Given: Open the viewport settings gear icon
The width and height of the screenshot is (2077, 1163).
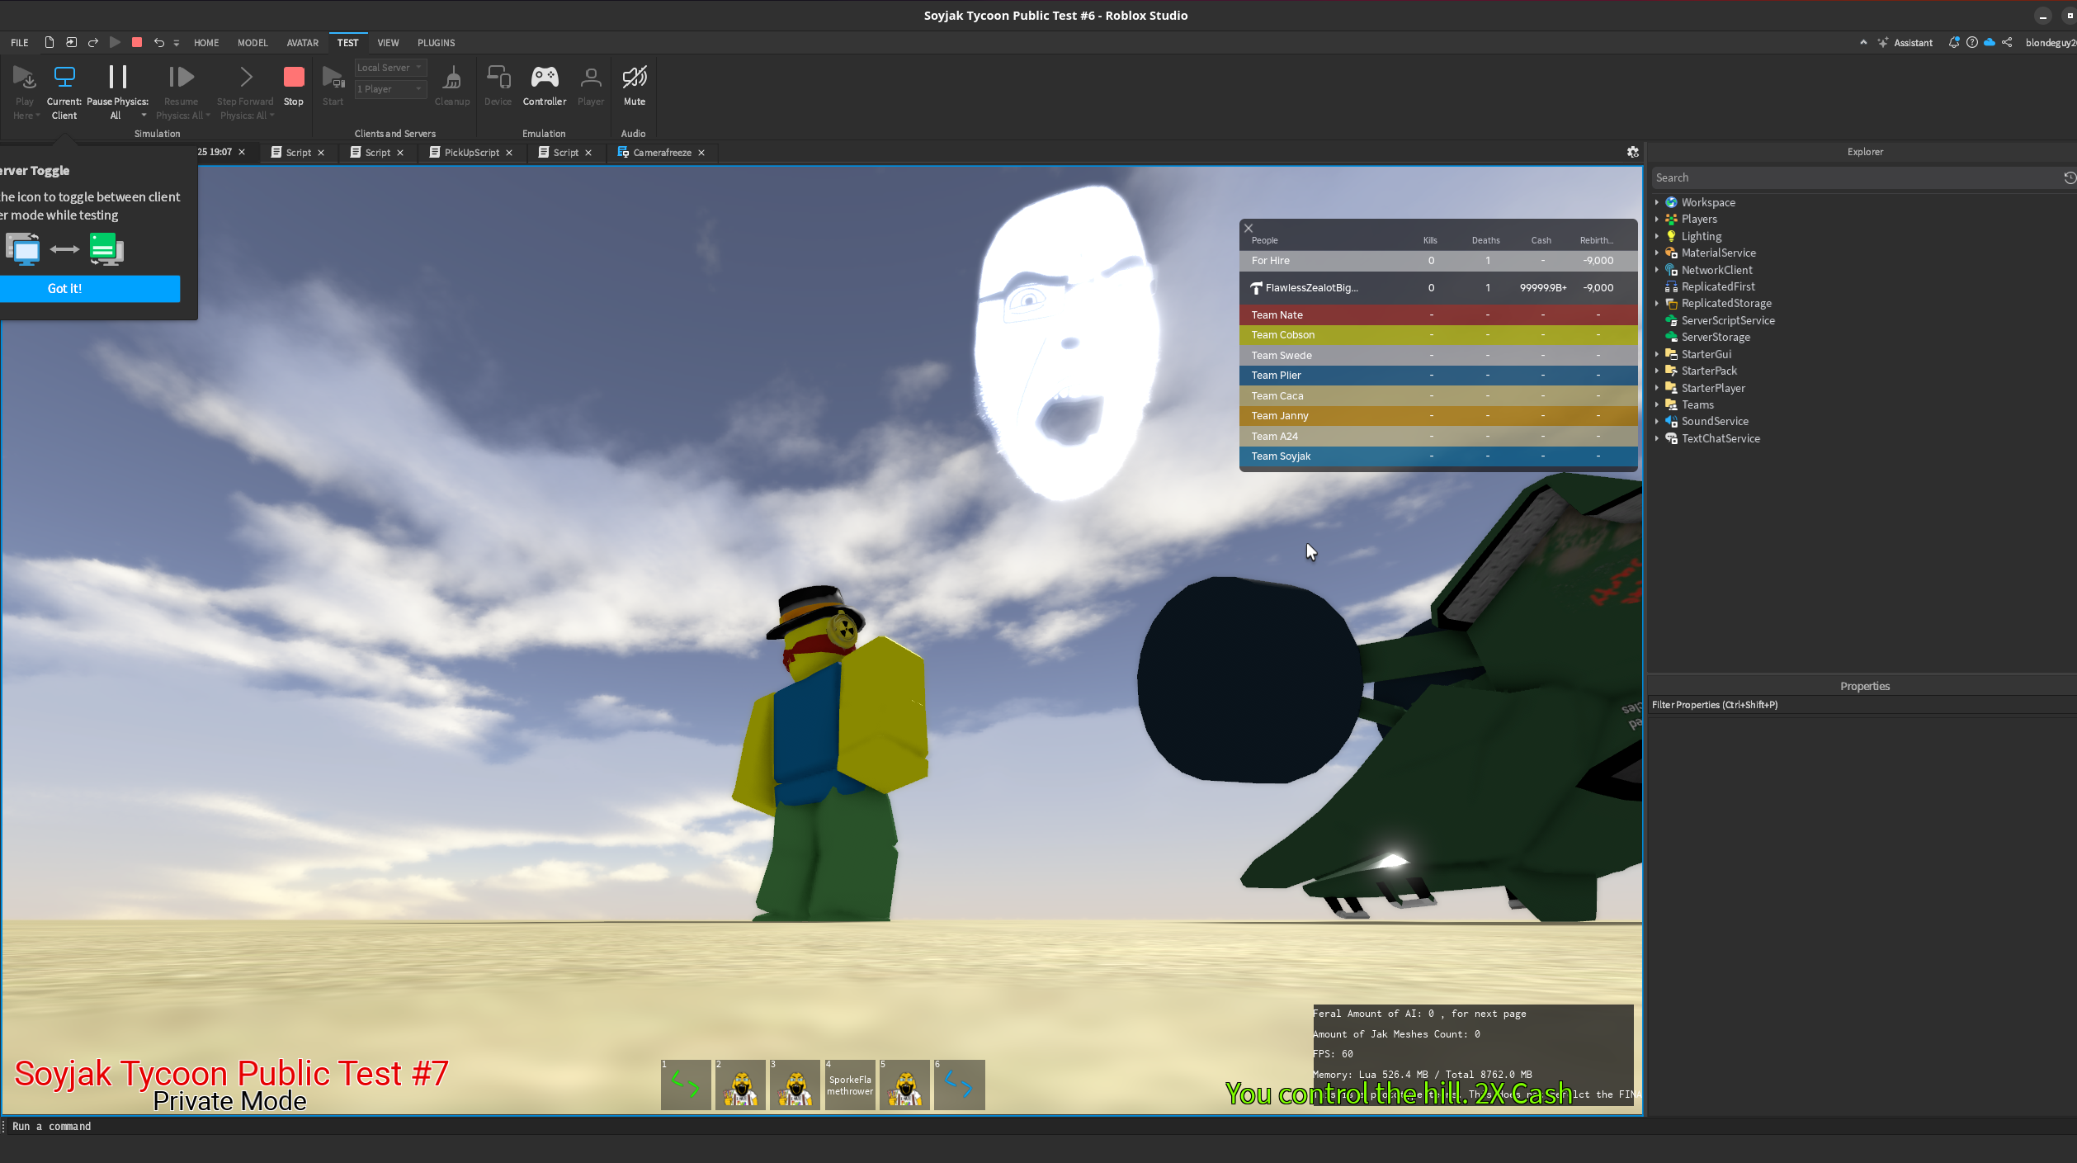Looking at the screenshot, I should coord(1632,152).
